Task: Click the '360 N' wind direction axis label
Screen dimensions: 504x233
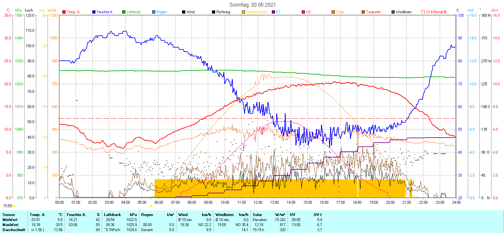Action: tap(486, 15)
